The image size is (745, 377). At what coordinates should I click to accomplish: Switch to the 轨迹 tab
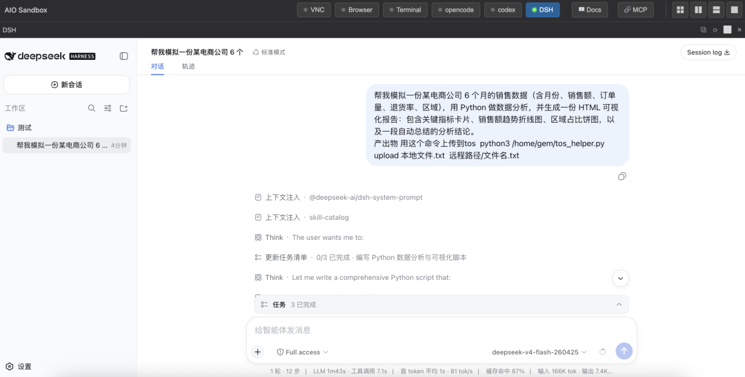tap(188, 66)
